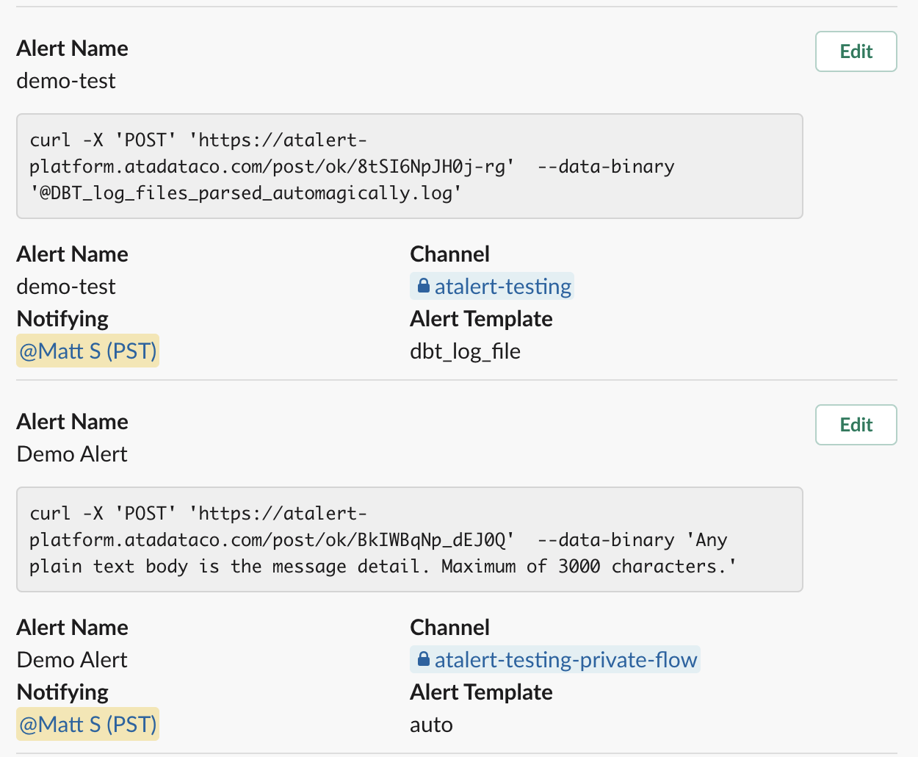This screenshot has height=757, width=918.
Task: Click Edit button for demo-test alert
Action: 856,51
